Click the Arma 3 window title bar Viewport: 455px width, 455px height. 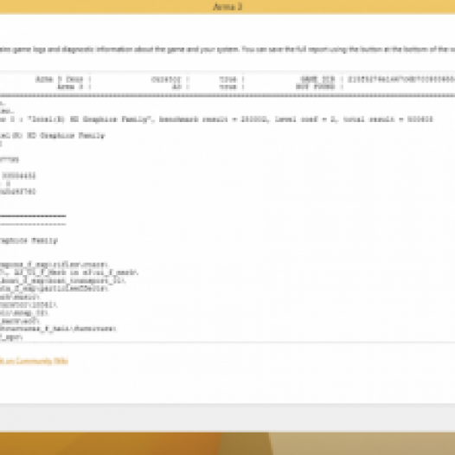pos(227,7)
